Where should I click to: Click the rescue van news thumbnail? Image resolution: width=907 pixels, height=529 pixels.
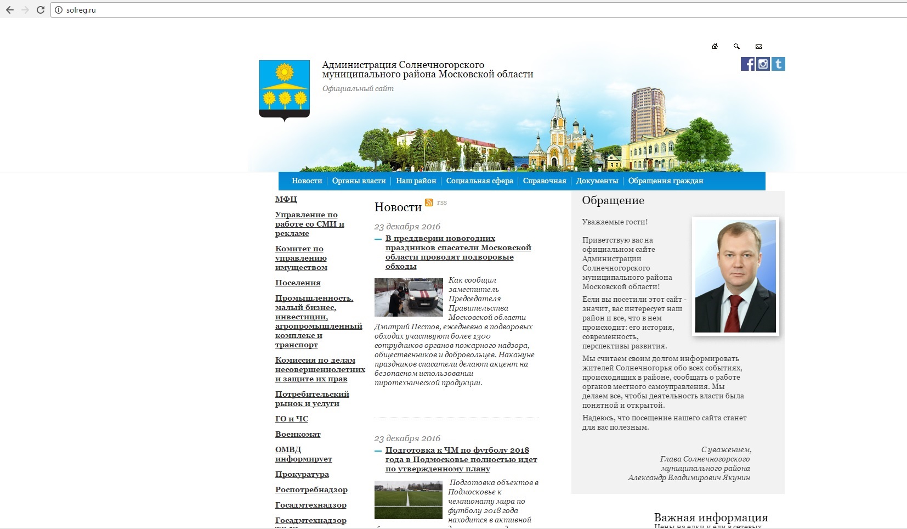coord(409,297)
